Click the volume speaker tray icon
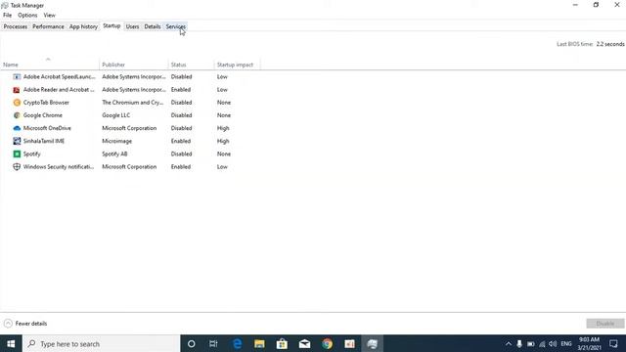 [553, 343]
